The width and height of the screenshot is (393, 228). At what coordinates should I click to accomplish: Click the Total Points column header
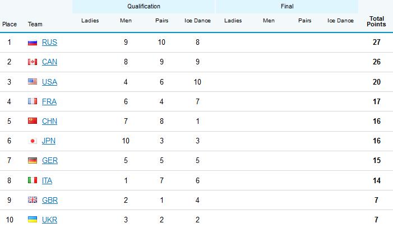point(376,22)
